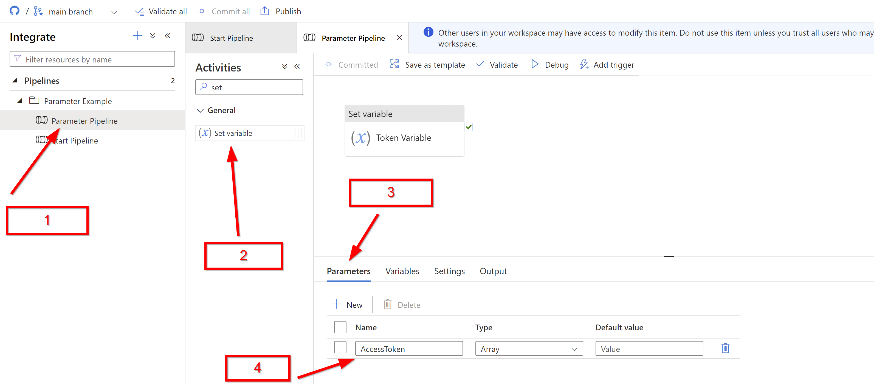This screenshot has width=874, height=384.
Task: Collapse the Integrate panel with double-chevron
Action: click(x=168, y=36)
